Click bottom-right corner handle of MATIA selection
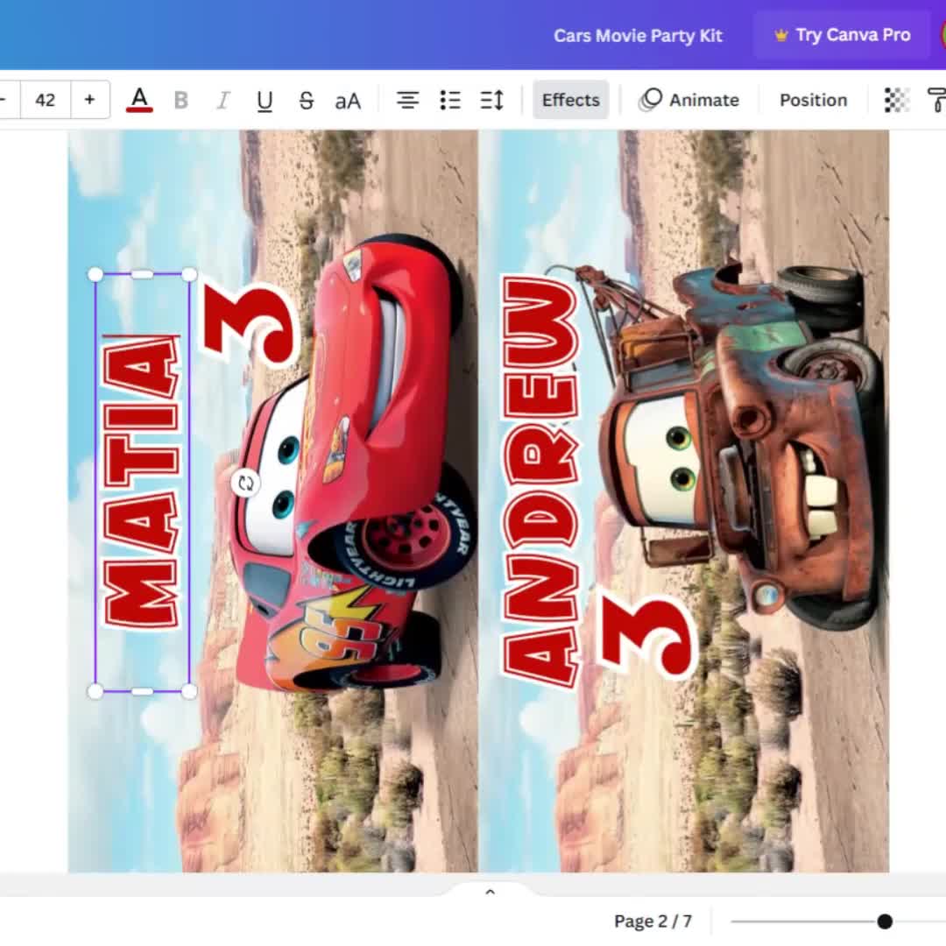 coord(189,691)
